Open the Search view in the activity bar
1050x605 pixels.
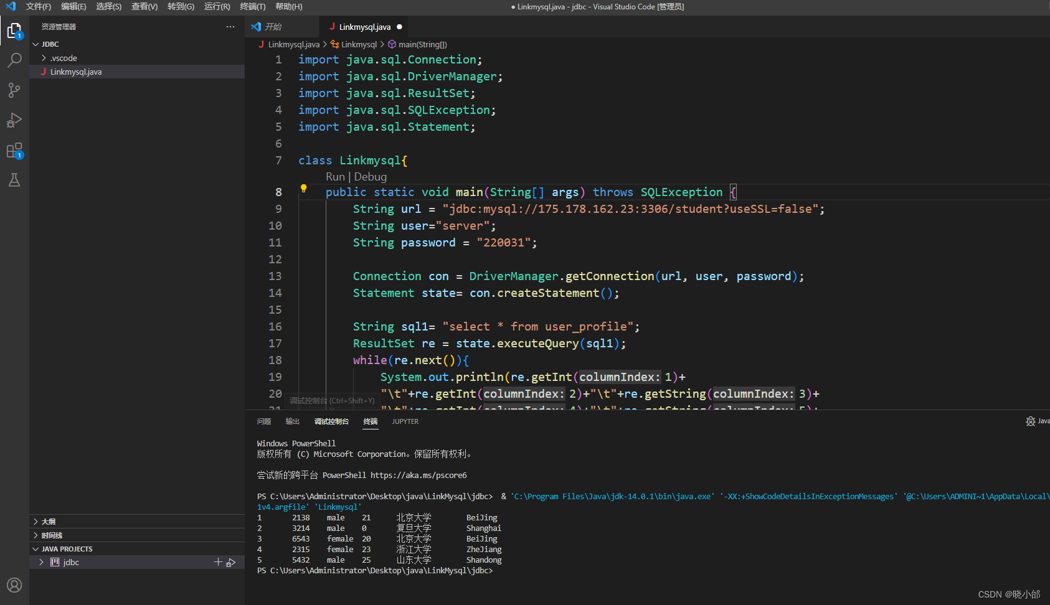(x=14, y=60)
